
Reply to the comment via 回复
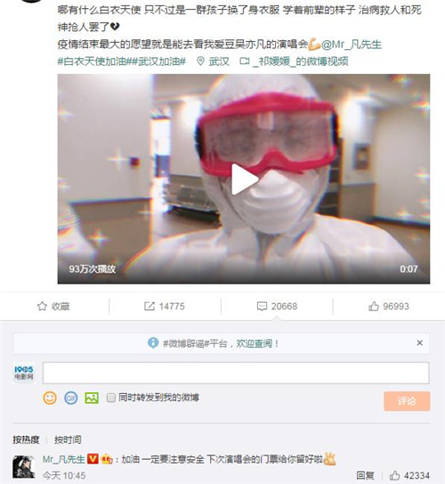click(x=366, y=475)
